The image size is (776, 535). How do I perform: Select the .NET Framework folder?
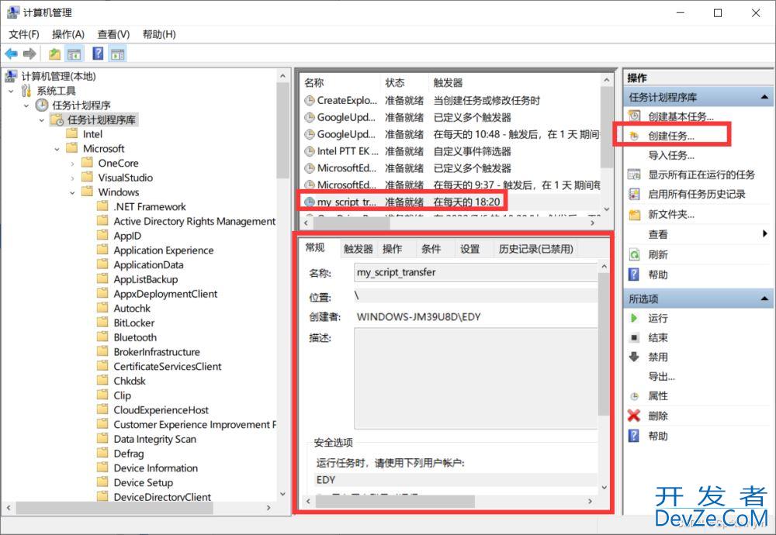(x=150, y=207)
